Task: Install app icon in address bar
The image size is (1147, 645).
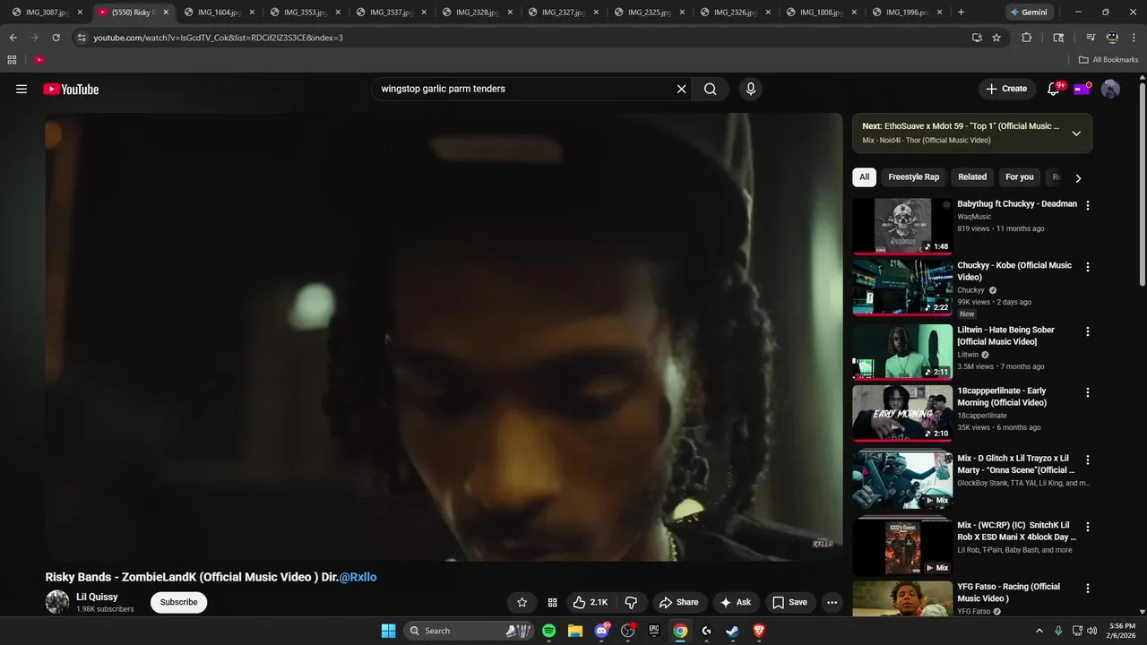Action: coord(977,38)
